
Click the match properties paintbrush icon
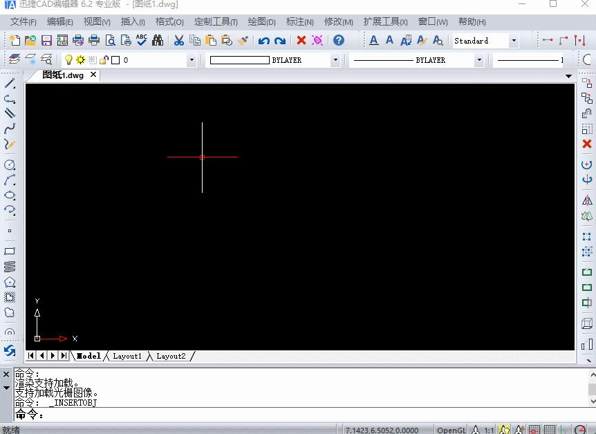243,40
